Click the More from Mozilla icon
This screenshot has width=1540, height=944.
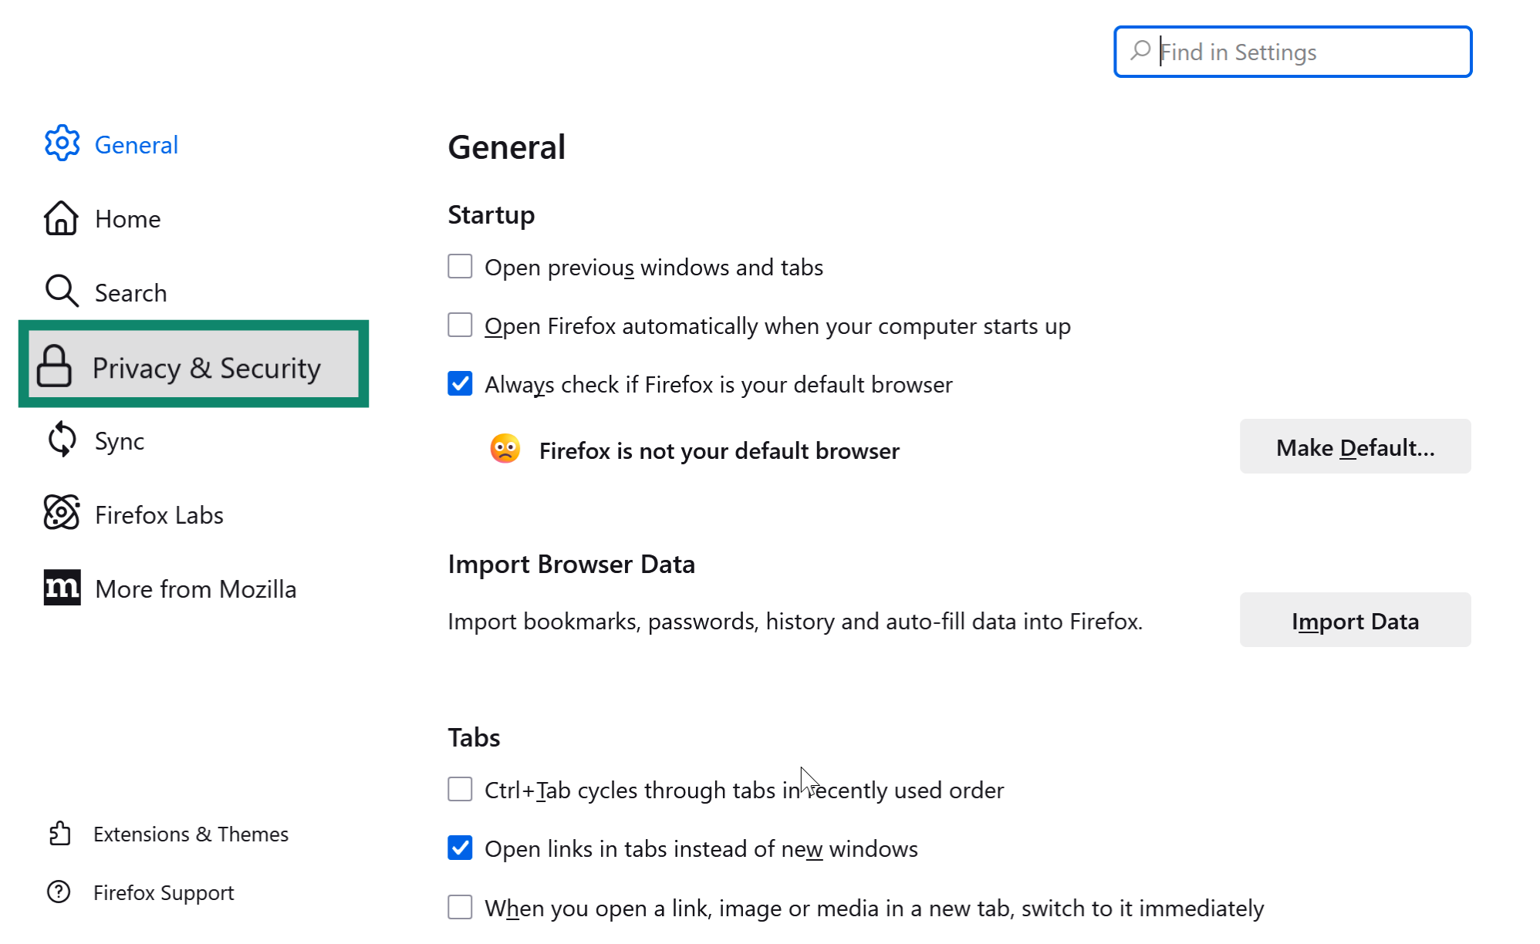click(x=61, y=587)
